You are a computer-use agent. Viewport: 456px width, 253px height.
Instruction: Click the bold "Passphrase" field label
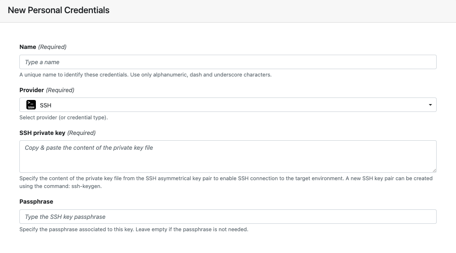coord(36,202)
